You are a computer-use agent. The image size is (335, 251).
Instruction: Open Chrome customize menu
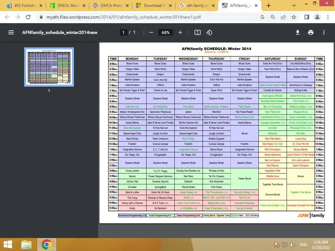point(328,17)
